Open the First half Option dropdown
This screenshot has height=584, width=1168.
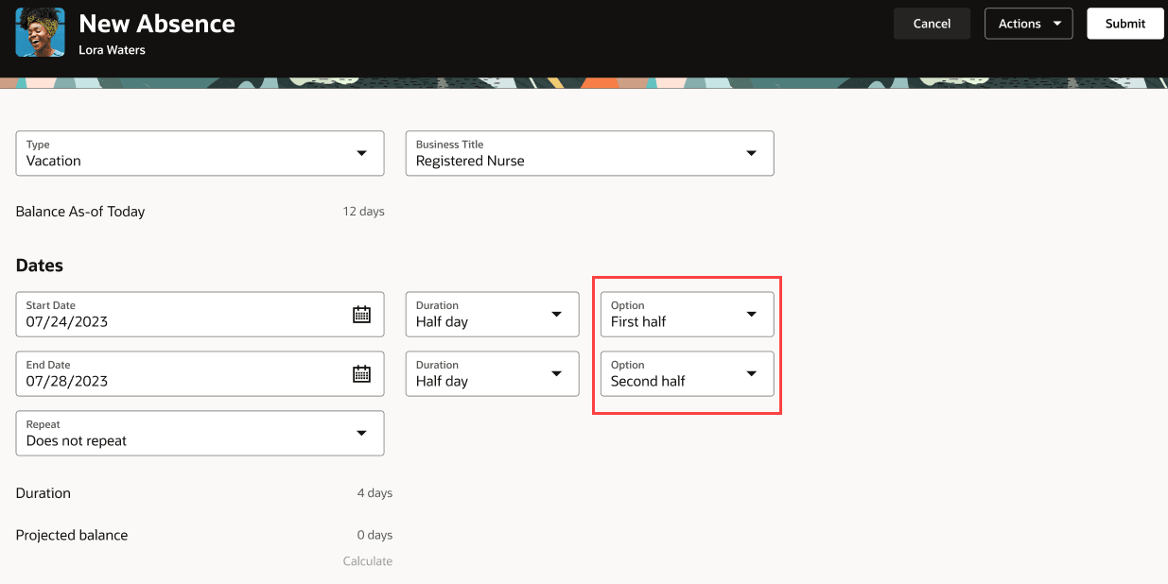tap(751, 315)
